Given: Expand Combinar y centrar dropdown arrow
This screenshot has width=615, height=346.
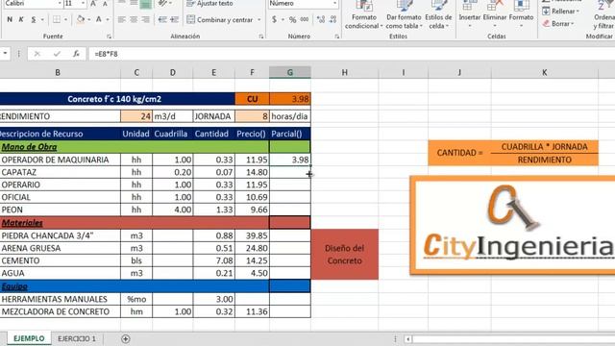Looking at the screenshot, I should pyautogui.click(x=259, y=19).
